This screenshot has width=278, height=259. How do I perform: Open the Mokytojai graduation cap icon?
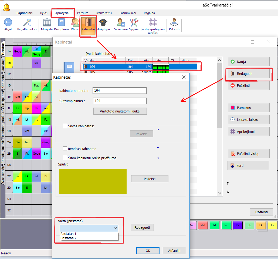(x=103, y=22)
